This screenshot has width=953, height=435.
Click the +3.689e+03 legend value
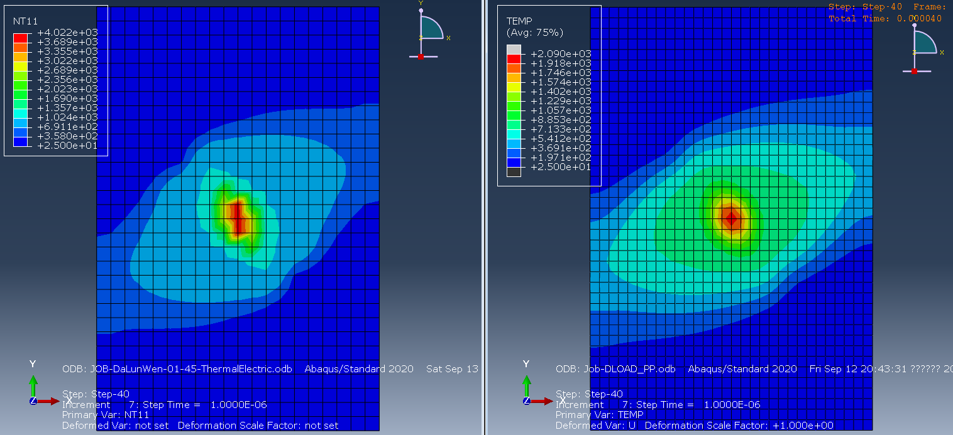67,42
